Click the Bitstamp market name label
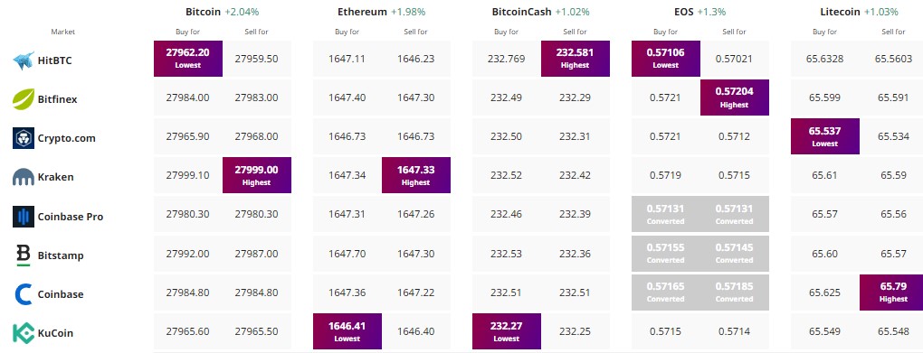 pos(60,255)
